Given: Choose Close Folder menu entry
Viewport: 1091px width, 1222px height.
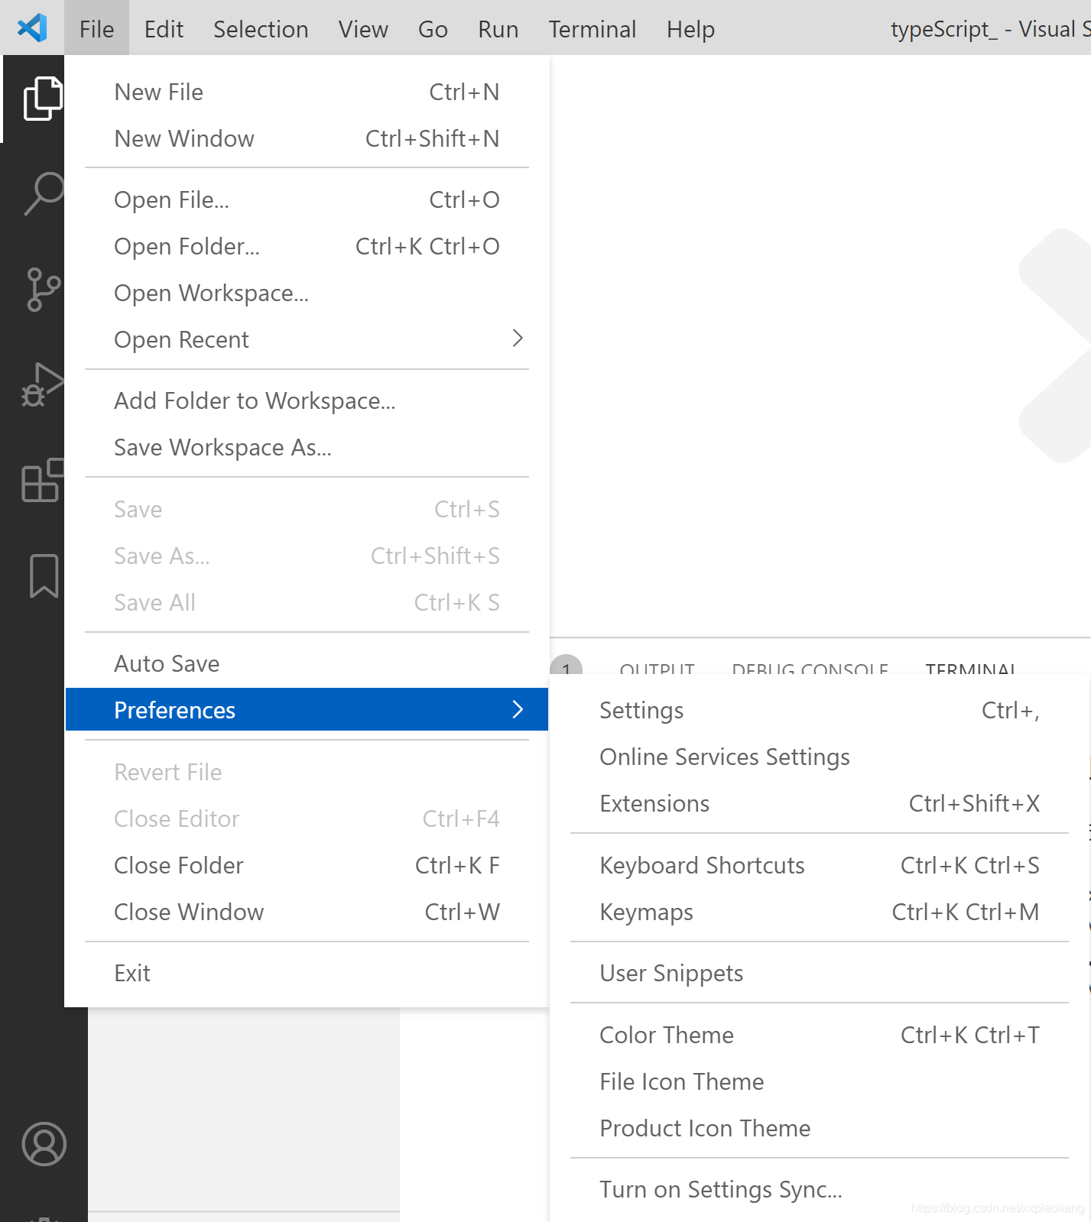Looking at the screenshot, I should point(307,865).
